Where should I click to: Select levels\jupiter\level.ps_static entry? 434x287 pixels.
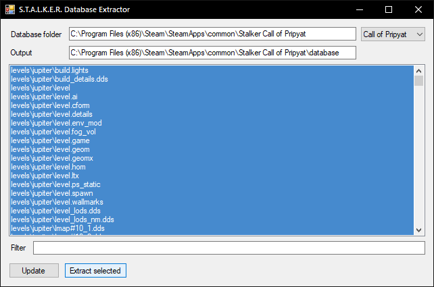[x=212, y=184]
